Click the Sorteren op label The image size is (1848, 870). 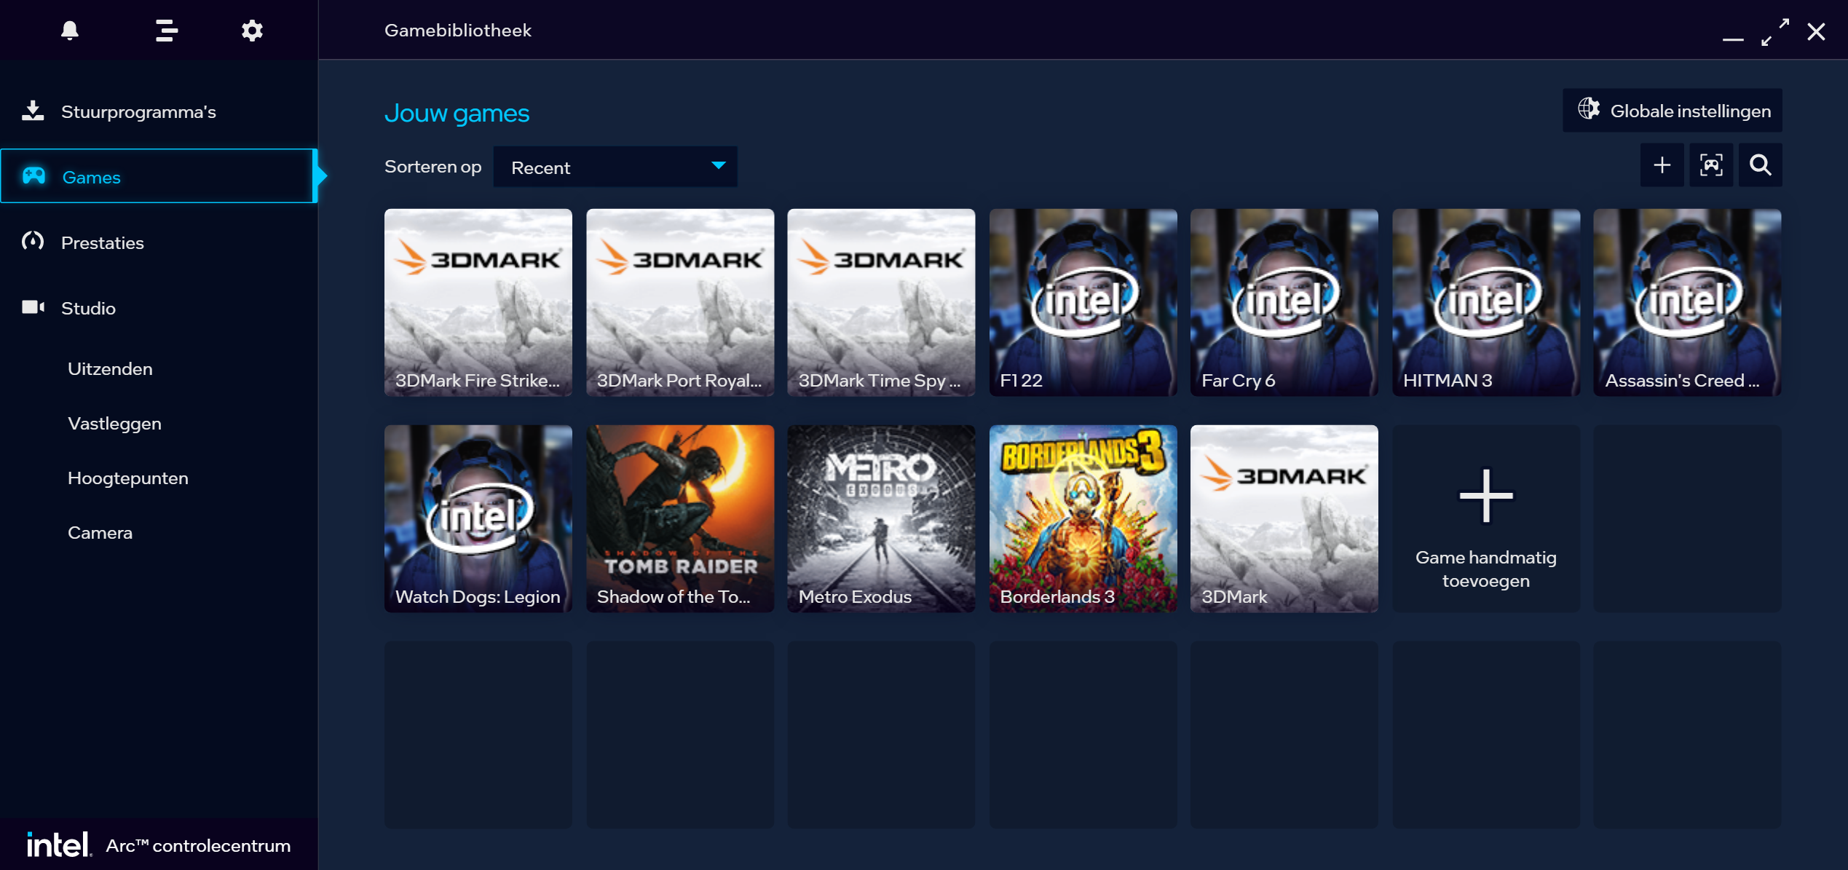433,167
